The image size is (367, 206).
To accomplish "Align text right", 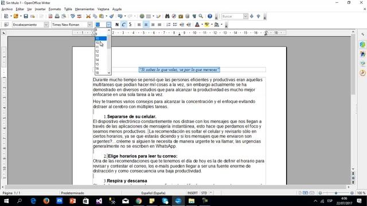I will click(153, 25).
